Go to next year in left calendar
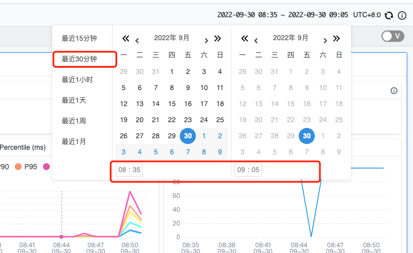This screenshot has width=413, height=253. tap(217, 38)
